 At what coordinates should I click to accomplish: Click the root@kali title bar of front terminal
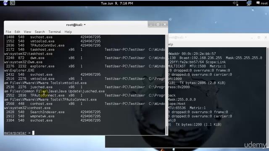76,25
